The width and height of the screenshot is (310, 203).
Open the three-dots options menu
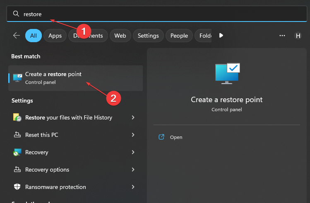(282, 36)
